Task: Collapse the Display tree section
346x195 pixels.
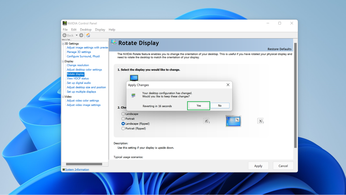Action: tap(63, 61)
